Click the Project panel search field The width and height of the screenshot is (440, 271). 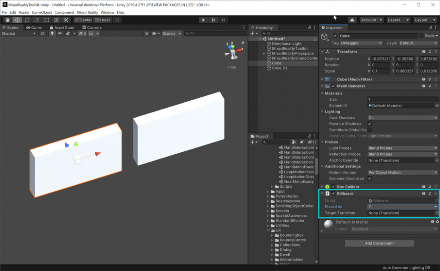click(275, 142)
